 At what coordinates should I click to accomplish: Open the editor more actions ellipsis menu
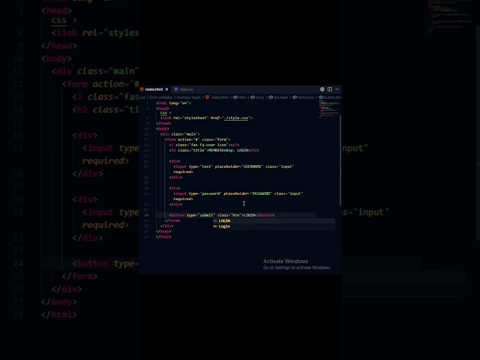337,89
